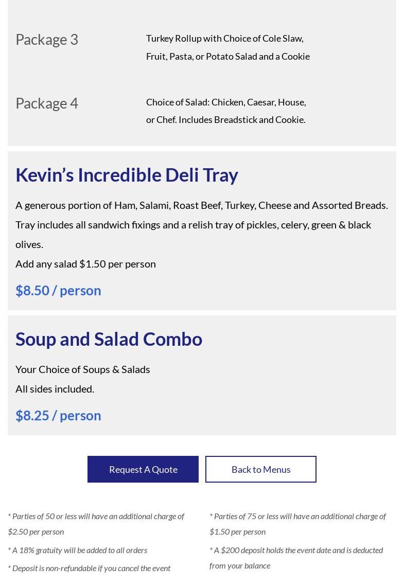The height and width of the screenshot is (585, 404).
Task: Click the $8.25 / person price
Action: point(58,415)
